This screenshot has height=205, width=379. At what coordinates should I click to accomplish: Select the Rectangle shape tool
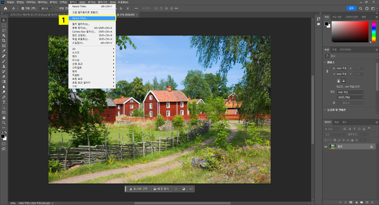coord(4,112)
